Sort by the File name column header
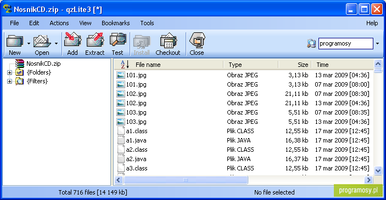Image resolution: width=386 pixels, height=200 pixels. click(x=148, y=65)
